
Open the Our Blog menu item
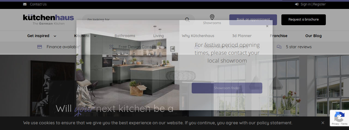coord(314,36)
